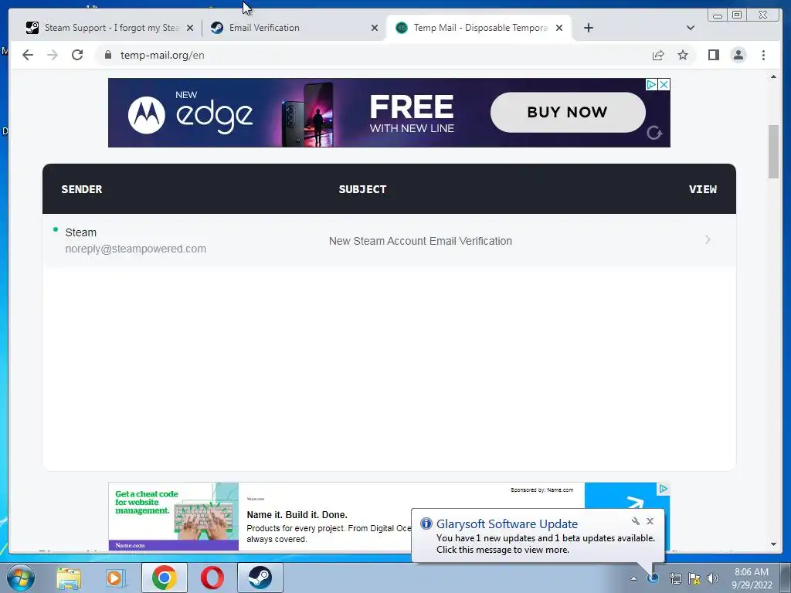Open the Chrome side panel icon
Image resolution: width=791 pixels, height=593 pixels.
[x=713, y=55]
